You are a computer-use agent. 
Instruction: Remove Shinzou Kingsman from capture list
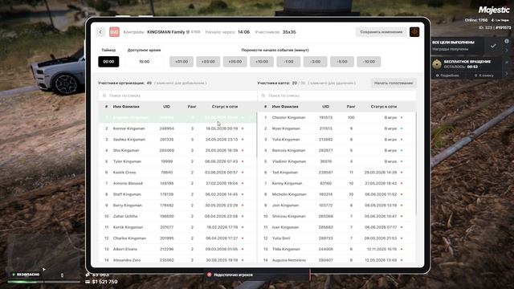coord(337,216)
